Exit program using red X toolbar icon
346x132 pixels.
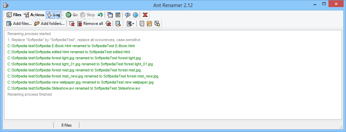coord(145,15)
